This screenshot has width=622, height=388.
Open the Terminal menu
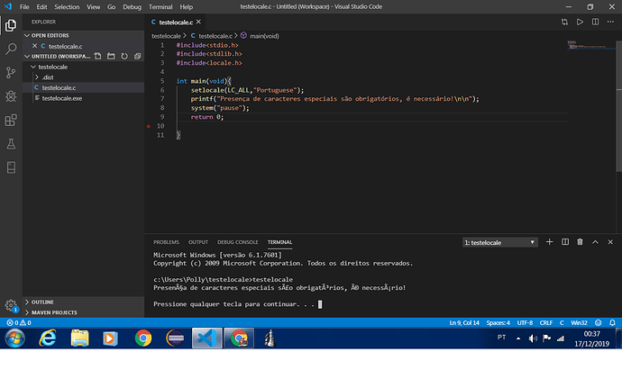(x=160, y=6)
